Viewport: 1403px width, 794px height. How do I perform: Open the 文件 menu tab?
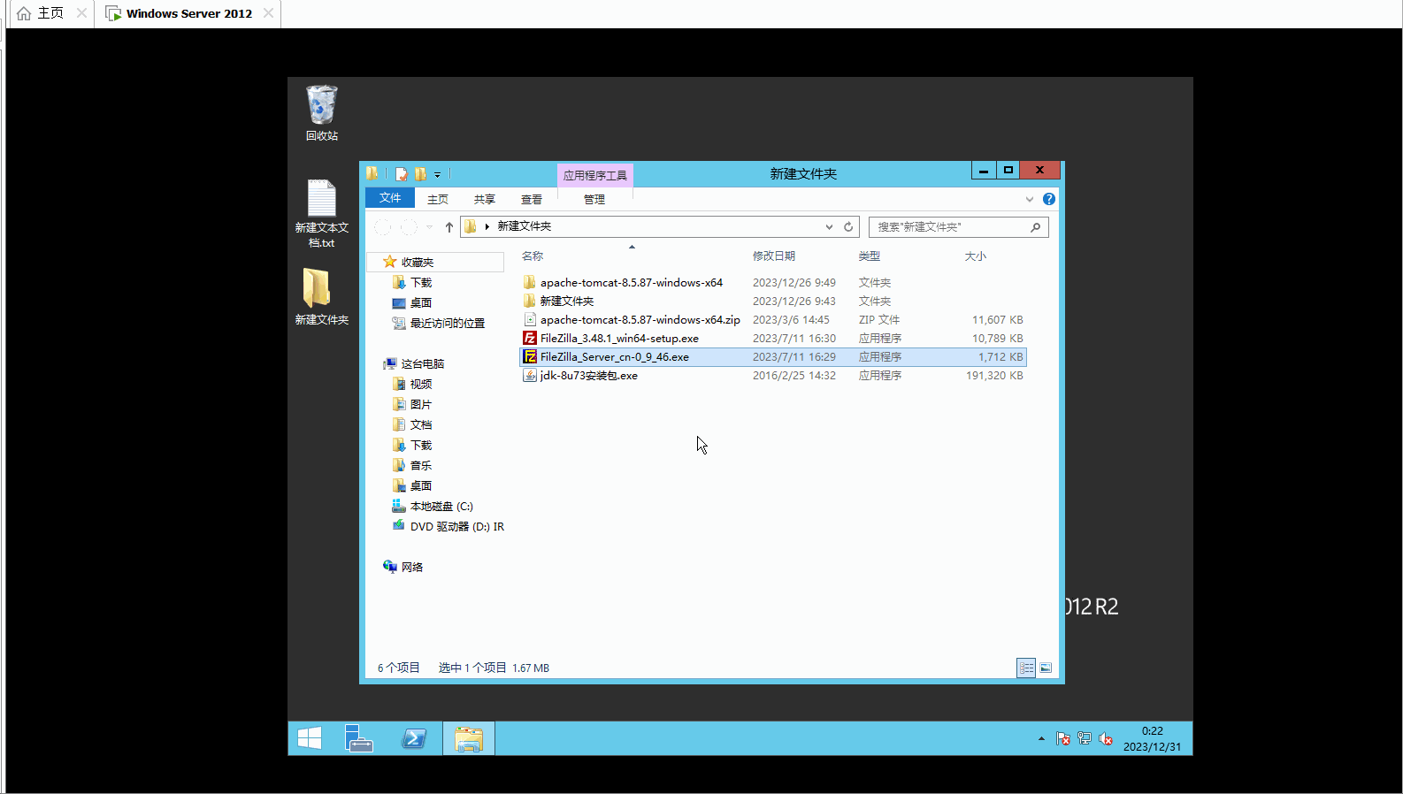(x=390, y=198)
